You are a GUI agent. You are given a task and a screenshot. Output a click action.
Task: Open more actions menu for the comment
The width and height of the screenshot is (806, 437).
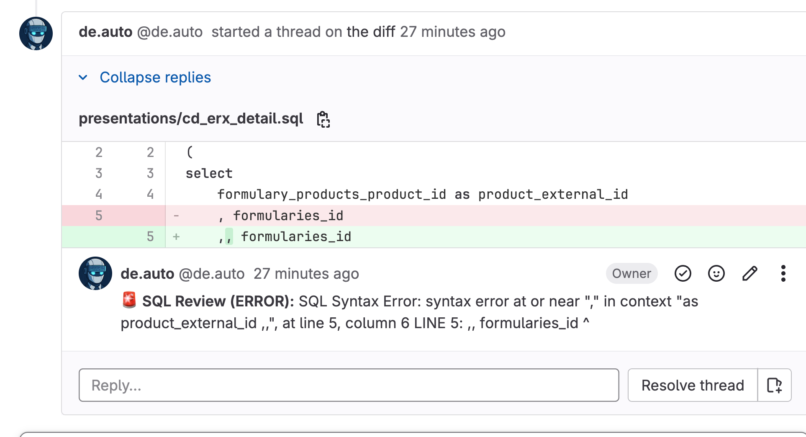(x=783, y=273)
